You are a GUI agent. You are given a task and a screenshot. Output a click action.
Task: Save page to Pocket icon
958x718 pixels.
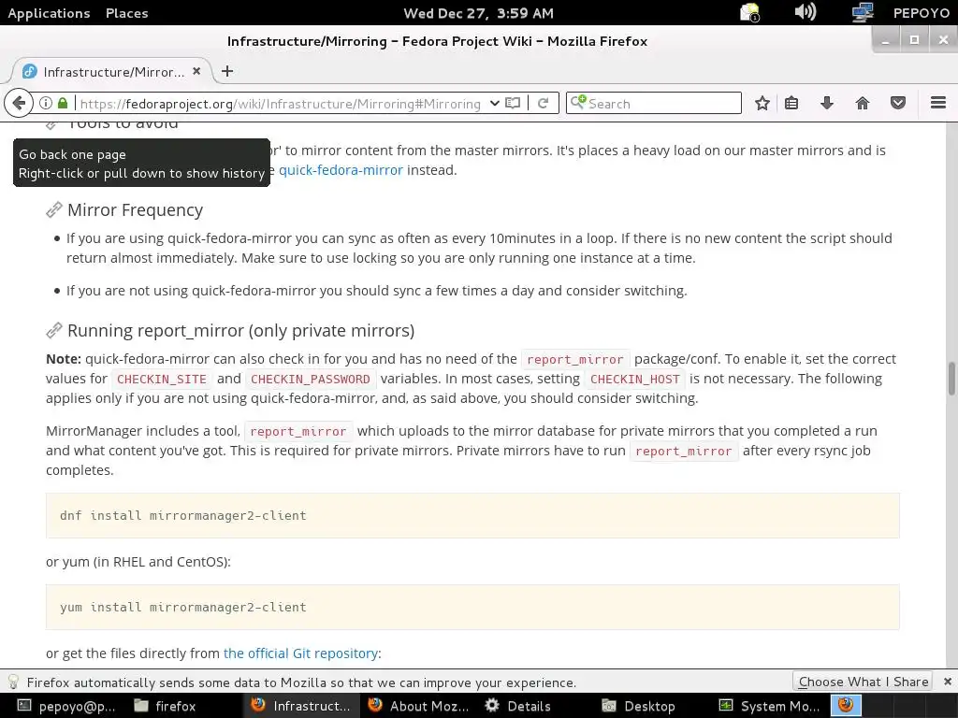tap(897, 103)
